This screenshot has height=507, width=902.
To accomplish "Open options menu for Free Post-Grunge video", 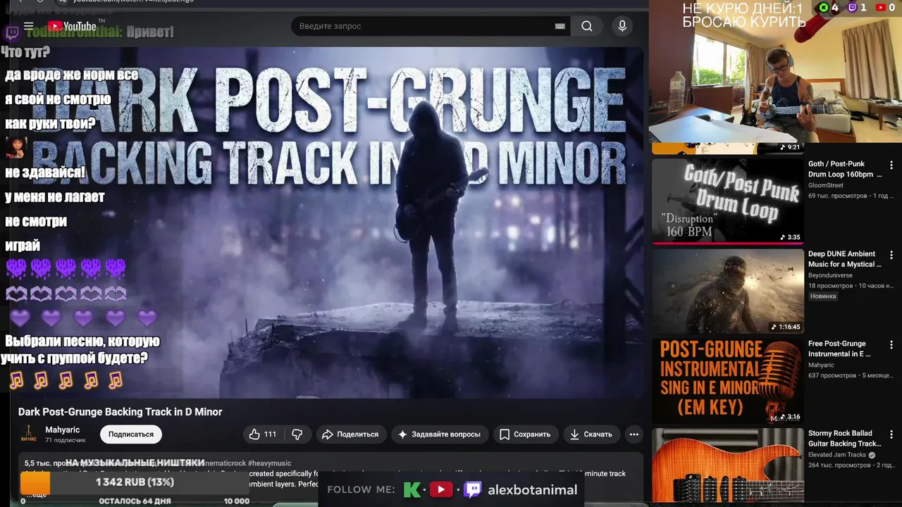I will coord(891,345).
